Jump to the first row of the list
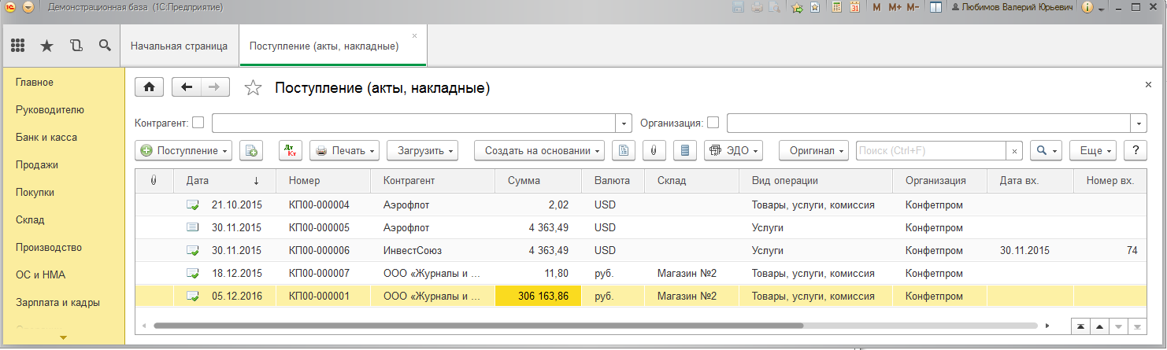This screenshot has width=1167, height=350. click(1080, 326)
